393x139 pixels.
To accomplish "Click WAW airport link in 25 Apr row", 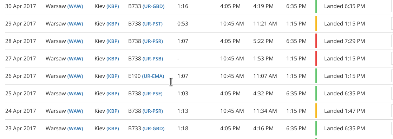I will coord(75,93).
